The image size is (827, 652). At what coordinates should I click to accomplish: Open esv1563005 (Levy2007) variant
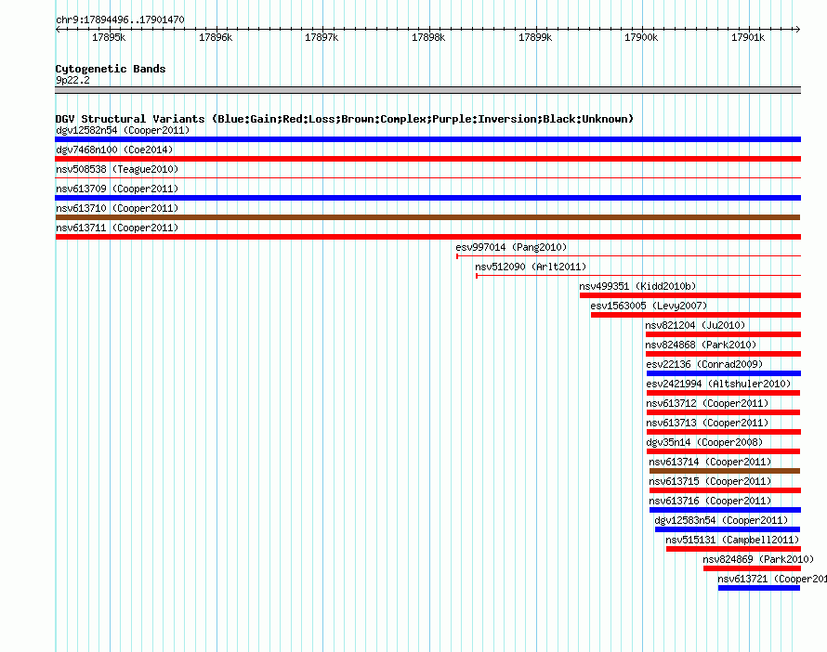tap(649, 306)
